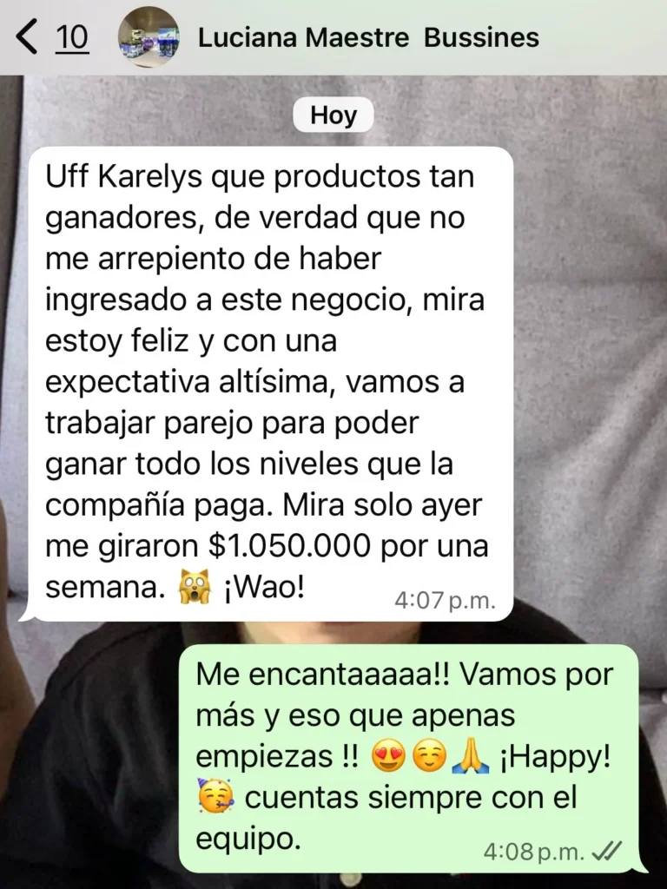The image size is (667, 889).
Task: Open Luciana Maestre Bussines contact info
Action: coord(368,38)
